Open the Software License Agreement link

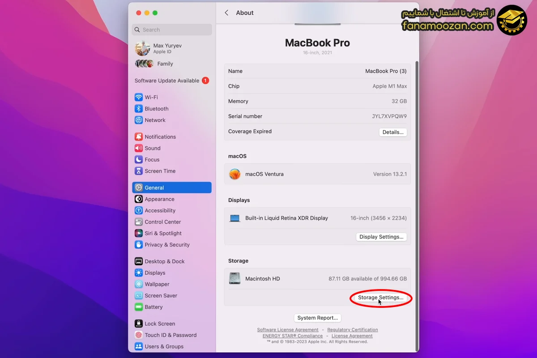pyautogui.click(x=288, y=330)
